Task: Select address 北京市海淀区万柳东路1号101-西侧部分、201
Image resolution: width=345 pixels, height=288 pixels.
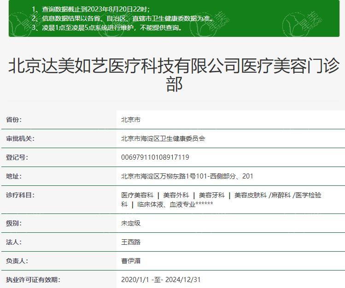Action: [187, 176]
